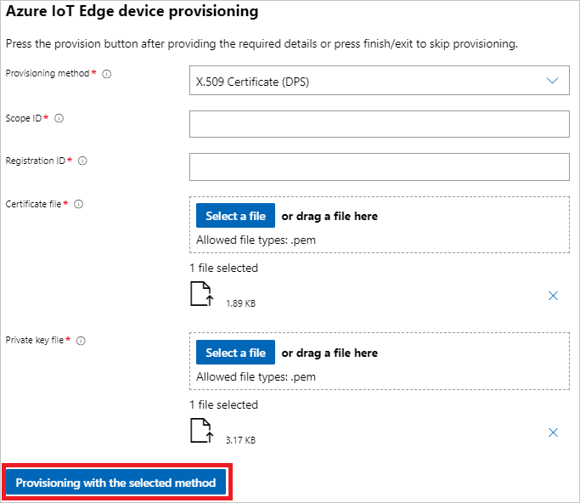Click the uploaded 3.17 KB file icon
Viewport: 580px width, 503px height.
200,431
